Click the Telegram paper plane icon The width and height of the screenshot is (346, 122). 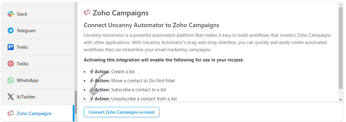[x=11, y=31]
